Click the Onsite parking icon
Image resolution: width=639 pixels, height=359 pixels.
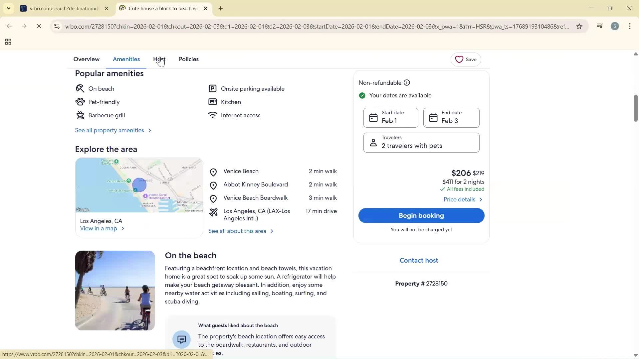[213, 88]
